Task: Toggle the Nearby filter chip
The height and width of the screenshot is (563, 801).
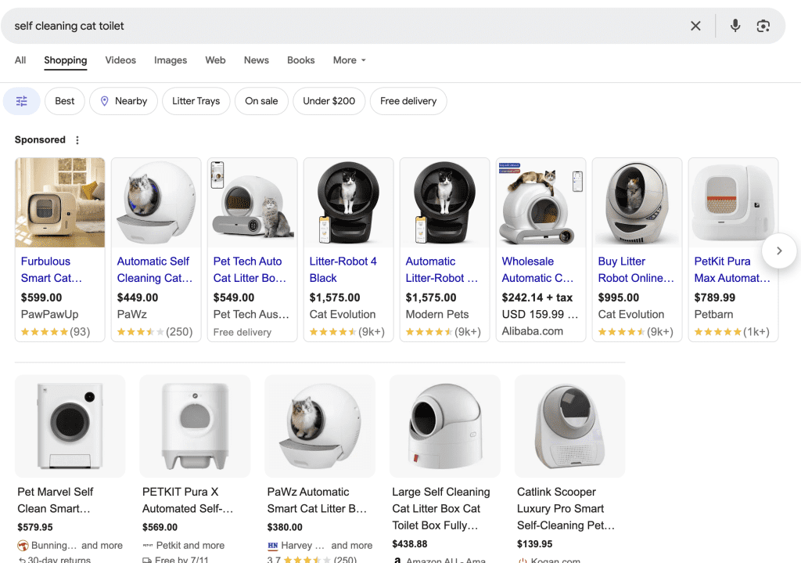Action: point(123,101)
